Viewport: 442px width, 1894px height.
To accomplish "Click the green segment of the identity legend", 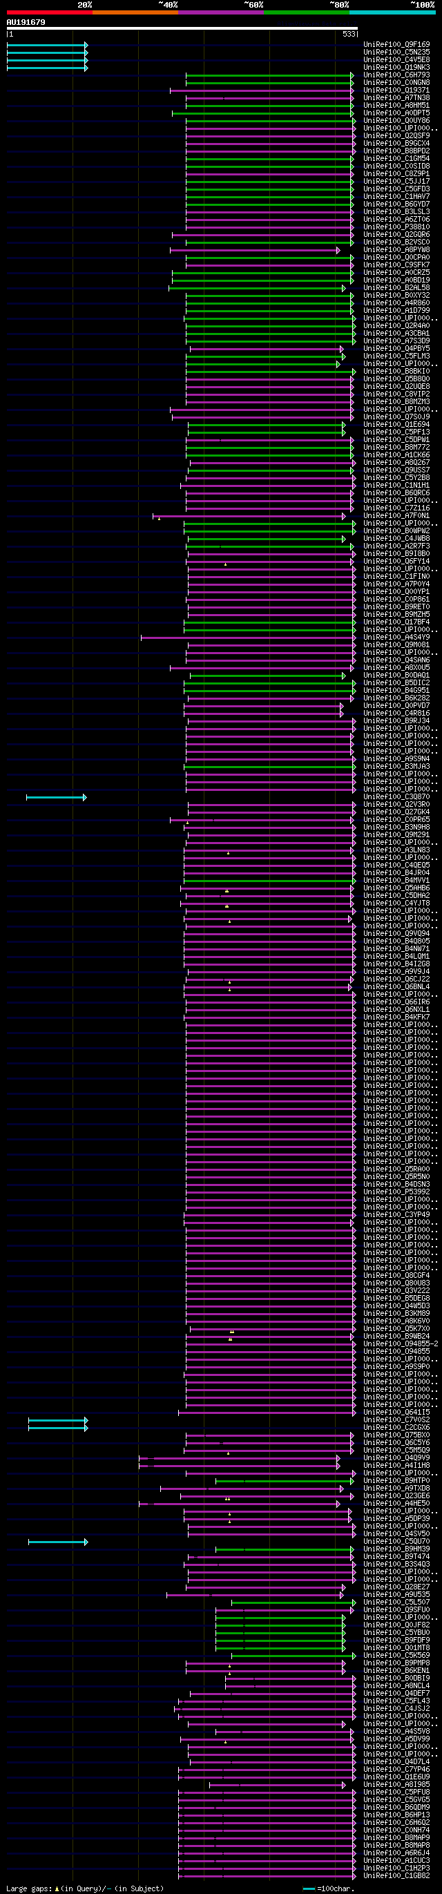I will (x=307, y=12).
